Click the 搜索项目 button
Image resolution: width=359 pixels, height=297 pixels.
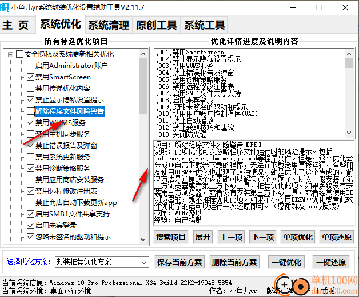[171, 237]
